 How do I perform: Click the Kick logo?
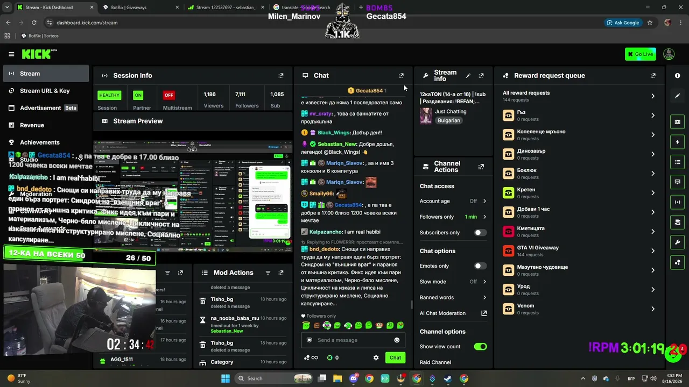39,54
